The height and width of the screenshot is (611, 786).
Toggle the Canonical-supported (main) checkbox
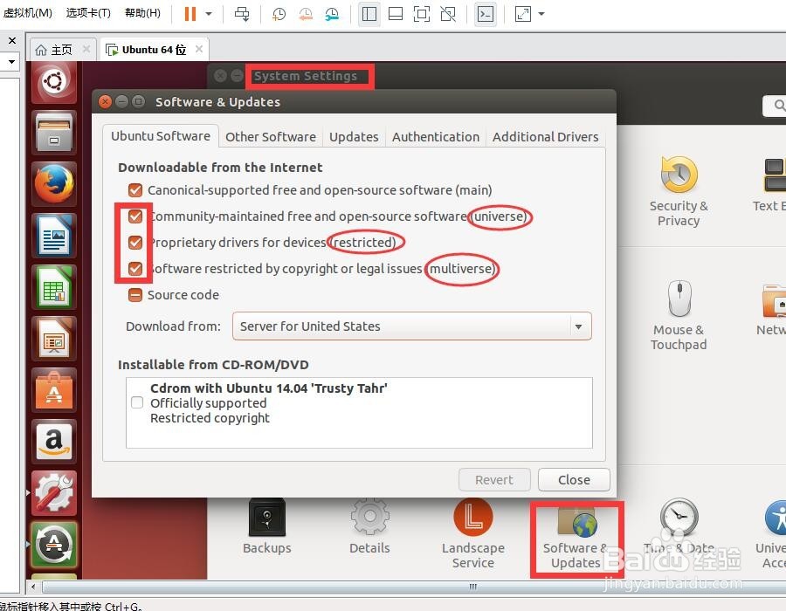(x=135, y=190)
